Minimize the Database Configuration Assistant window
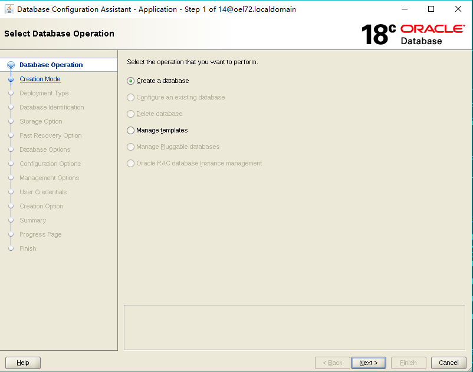The height and width of the screenshot is (372, 473). pyautogui.click(x=405, y=9)
